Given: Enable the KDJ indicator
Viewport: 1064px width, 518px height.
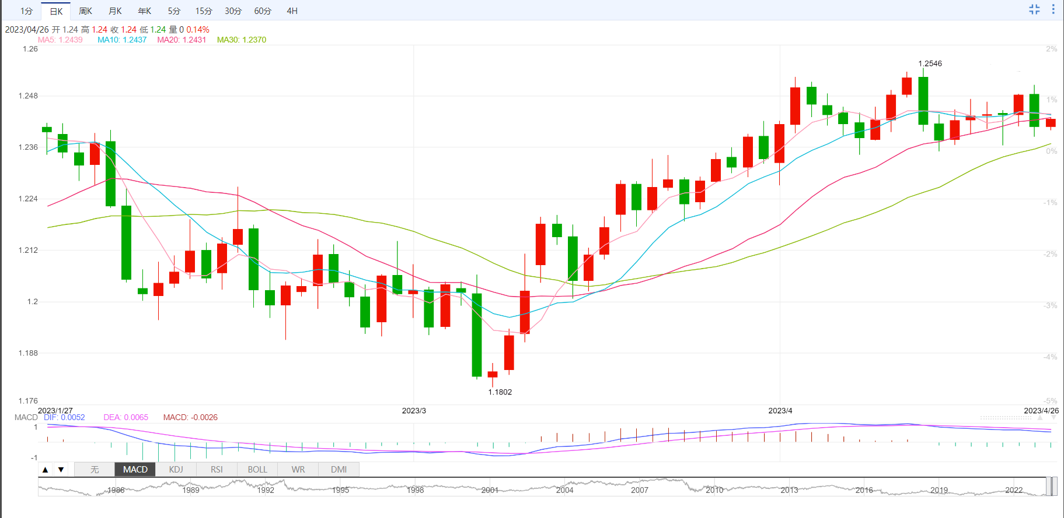Looking at the screenshot, I should 176,470.
